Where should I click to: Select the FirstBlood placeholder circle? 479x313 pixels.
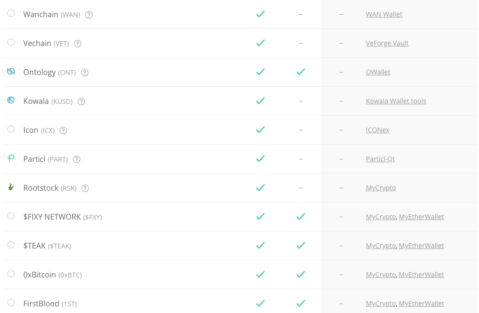point(11,303)
